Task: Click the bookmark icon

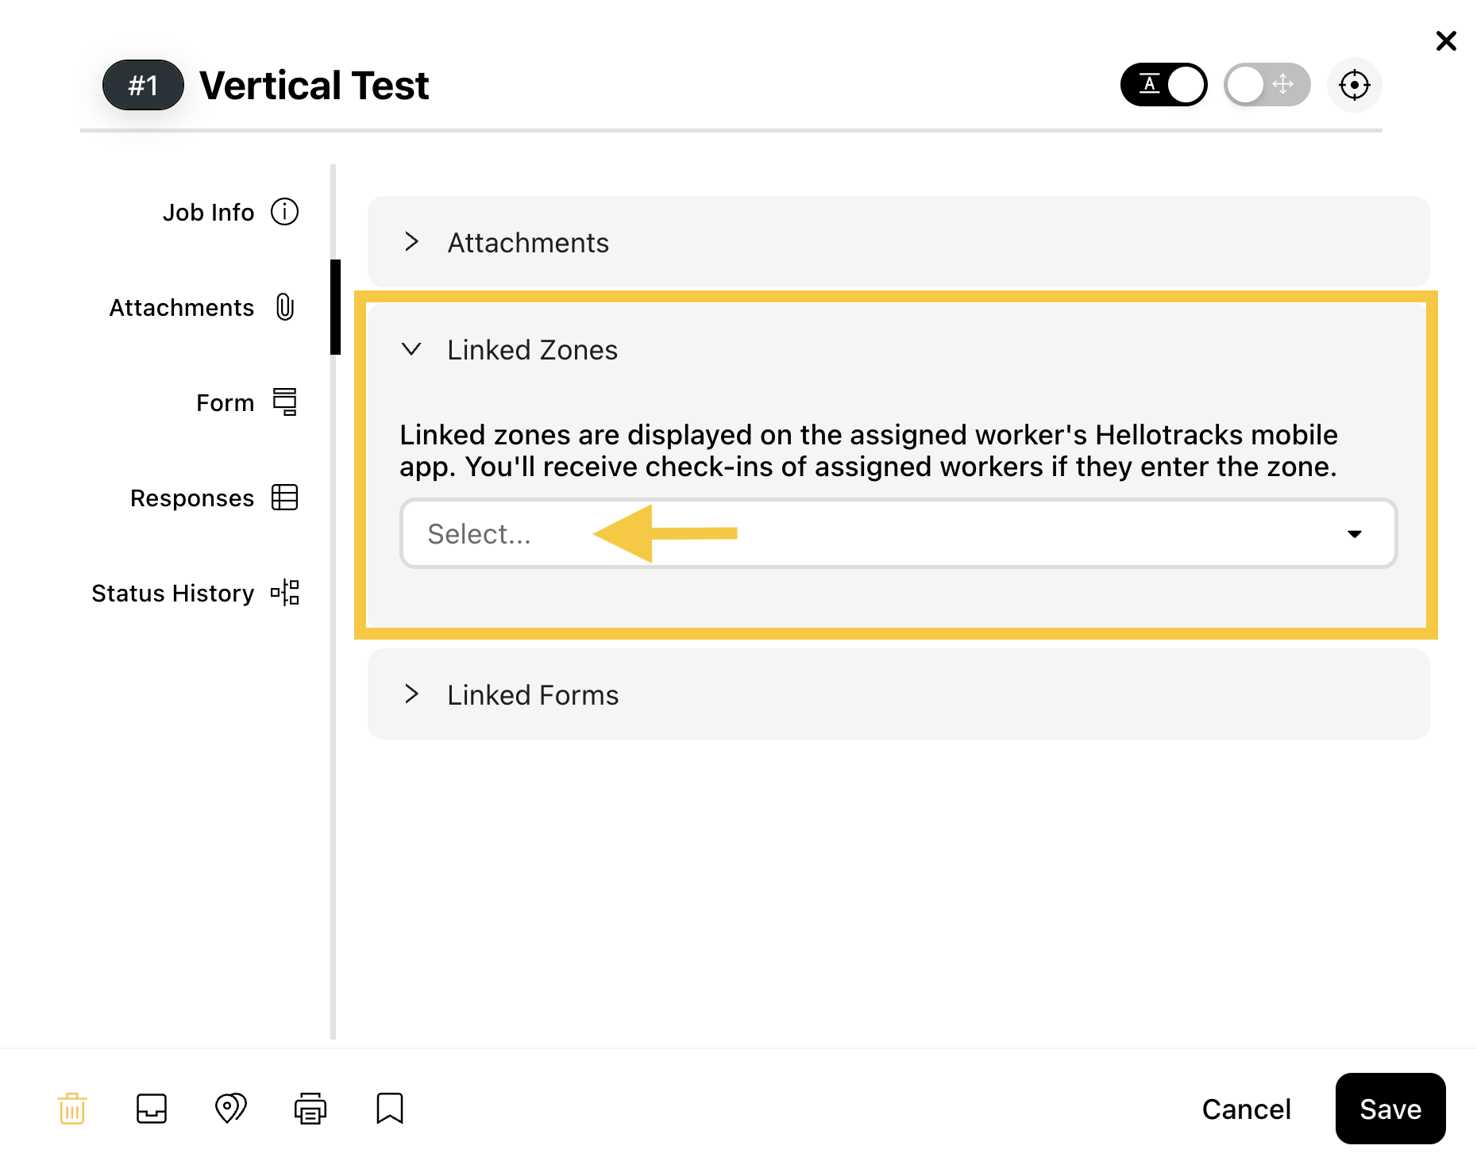Action: (390, 1109)
